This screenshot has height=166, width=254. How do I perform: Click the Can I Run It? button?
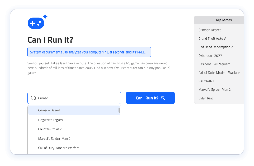point(150,98)
